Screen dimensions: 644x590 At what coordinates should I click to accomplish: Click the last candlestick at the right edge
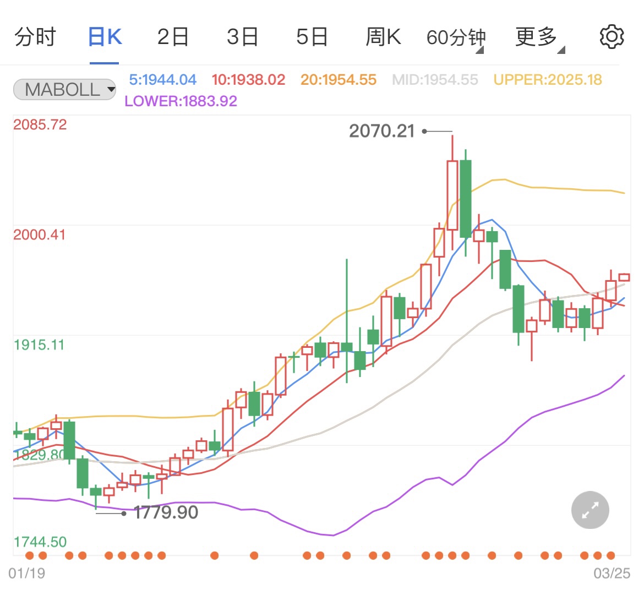(624, 277)
